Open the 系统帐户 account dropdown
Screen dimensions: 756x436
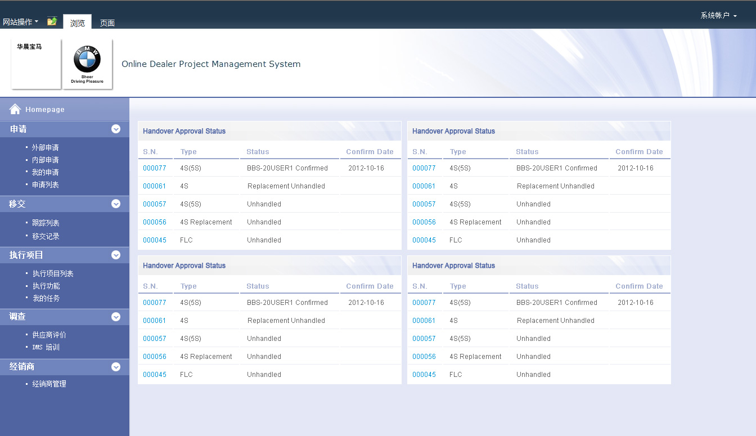click(x=718, y=16)
